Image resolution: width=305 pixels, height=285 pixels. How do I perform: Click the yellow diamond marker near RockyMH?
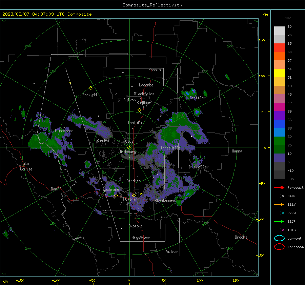click(90, 88)
